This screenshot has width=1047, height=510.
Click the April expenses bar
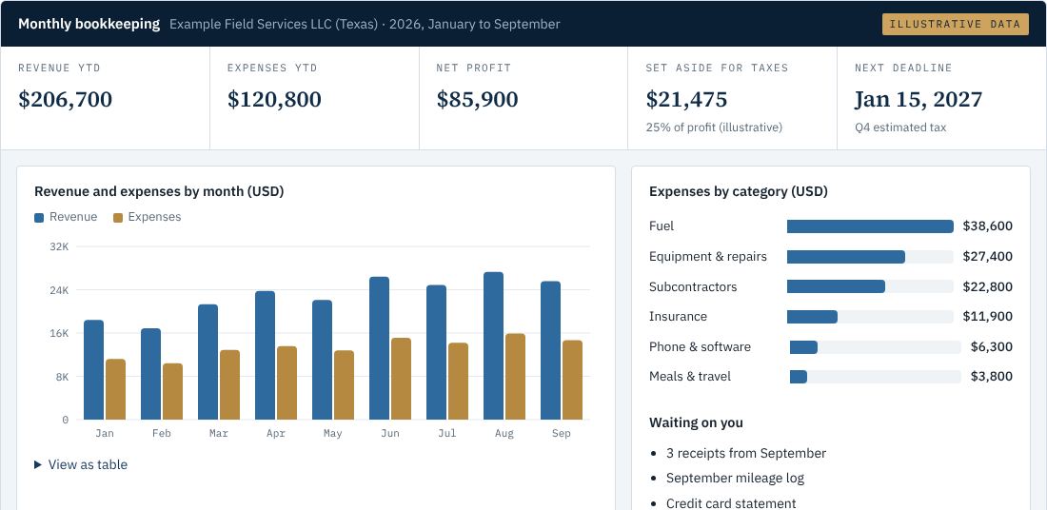click(x=287, y=383)
